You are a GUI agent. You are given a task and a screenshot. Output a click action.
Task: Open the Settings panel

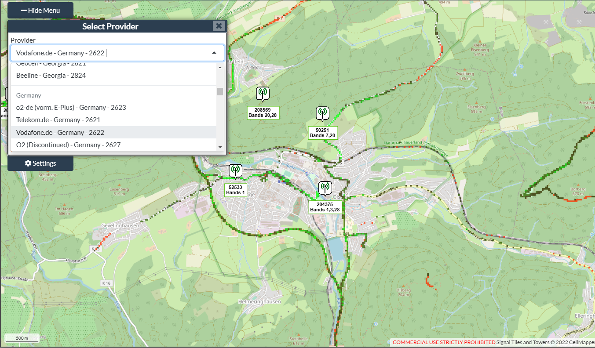(40, 163)
